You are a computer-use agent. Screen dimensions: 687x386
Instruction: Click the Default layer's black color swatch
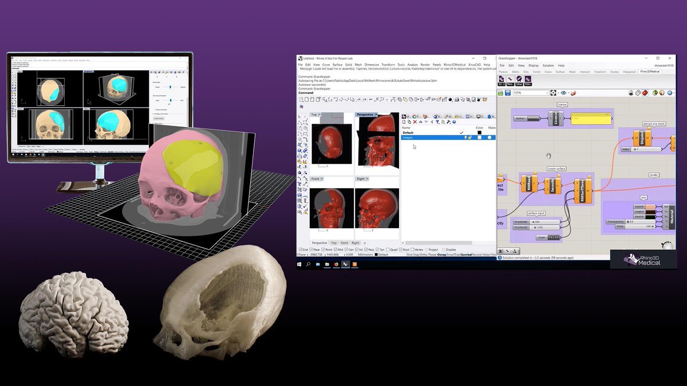[479, 133]
